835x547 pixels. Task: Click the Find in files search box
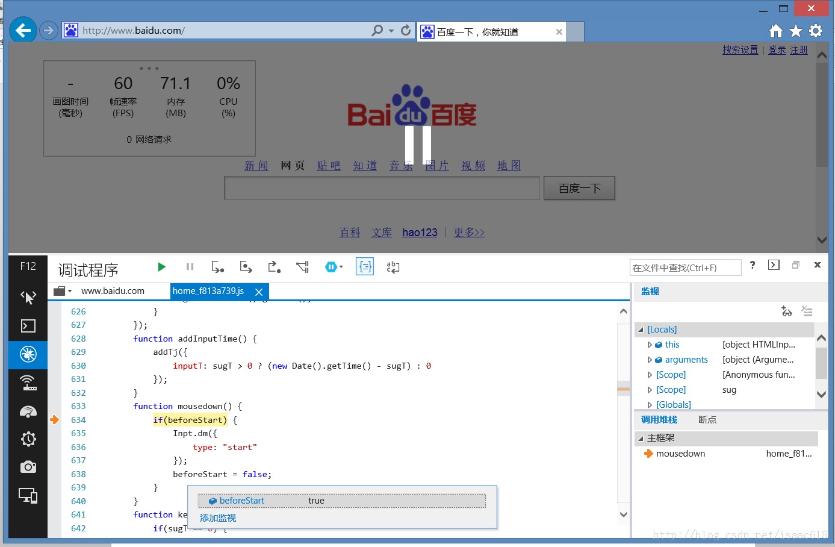685,267
